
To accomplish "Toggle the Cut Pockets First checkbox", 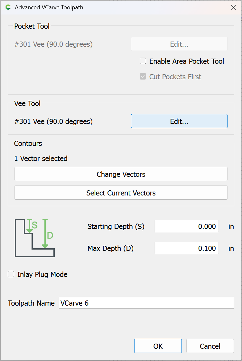I will pyautogui.click(x=143, y=77).
